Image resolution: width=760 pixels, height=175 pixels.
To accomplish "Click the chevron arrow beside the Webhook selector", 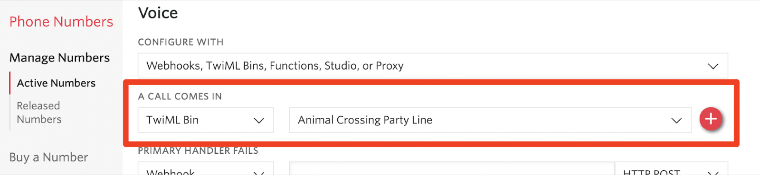I will click(259, 173).
